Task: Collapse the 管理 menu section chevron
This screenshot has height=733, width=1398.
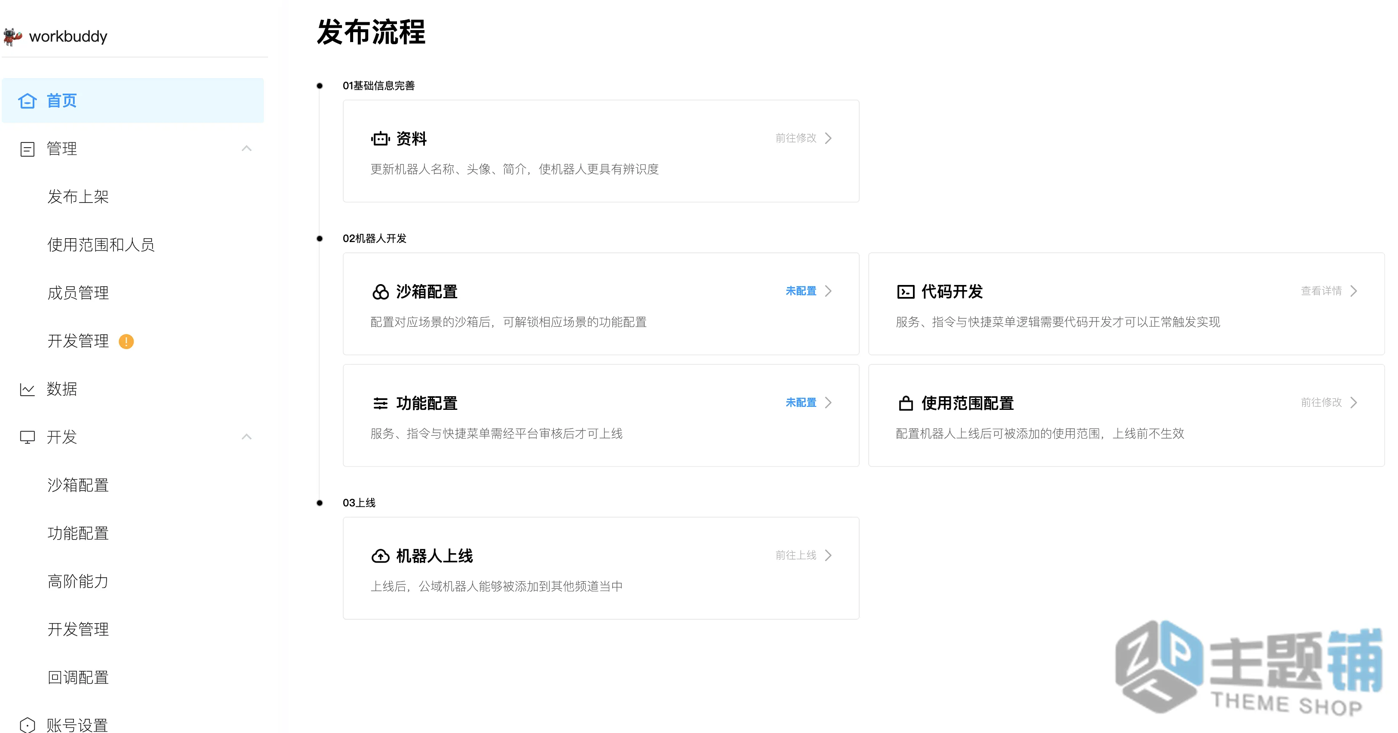Action: (246, 148)
